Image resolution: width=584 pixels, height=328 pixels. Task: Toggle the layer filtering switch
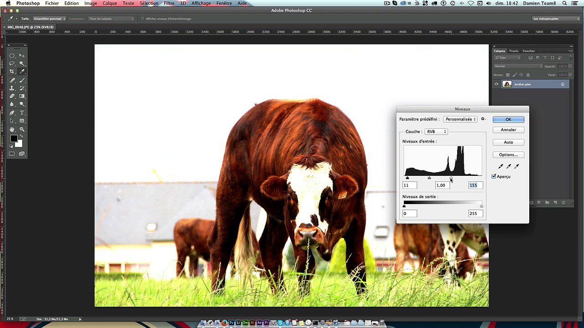point(571,57)
